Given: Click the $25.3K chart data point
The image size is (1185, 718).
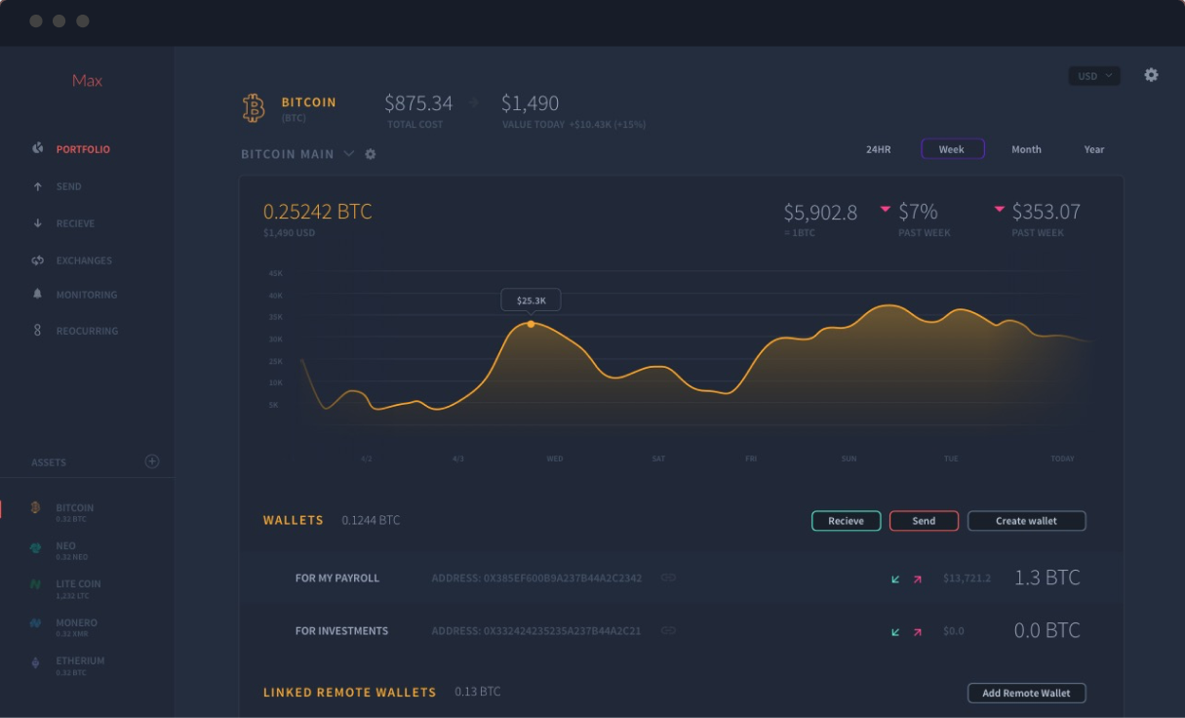Looking at the screenshot, I should [x=531, y=324].
